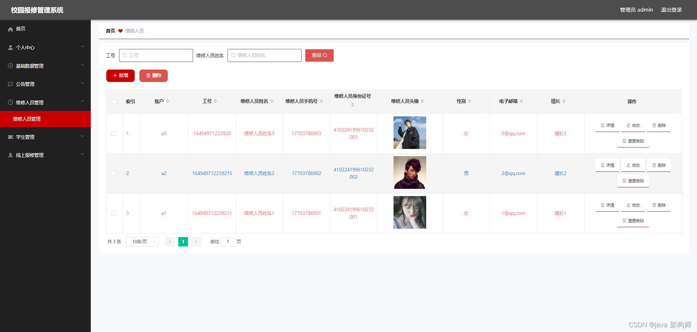Click 管理员 admin in header
The height and width of the screenshot is (332, 697).
[636, 10]
